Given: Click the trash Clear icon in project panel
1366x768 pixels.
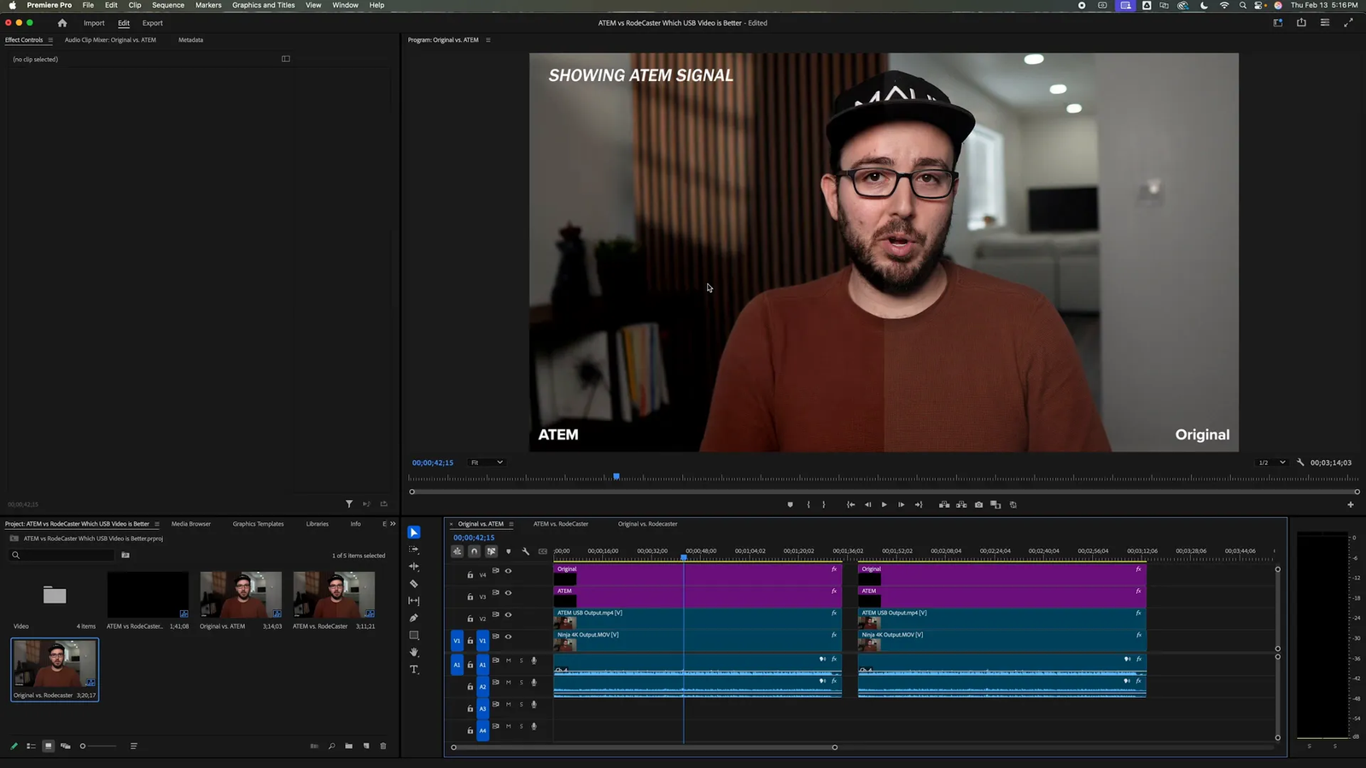Looking at the screenshot, I should coord(383,746).
